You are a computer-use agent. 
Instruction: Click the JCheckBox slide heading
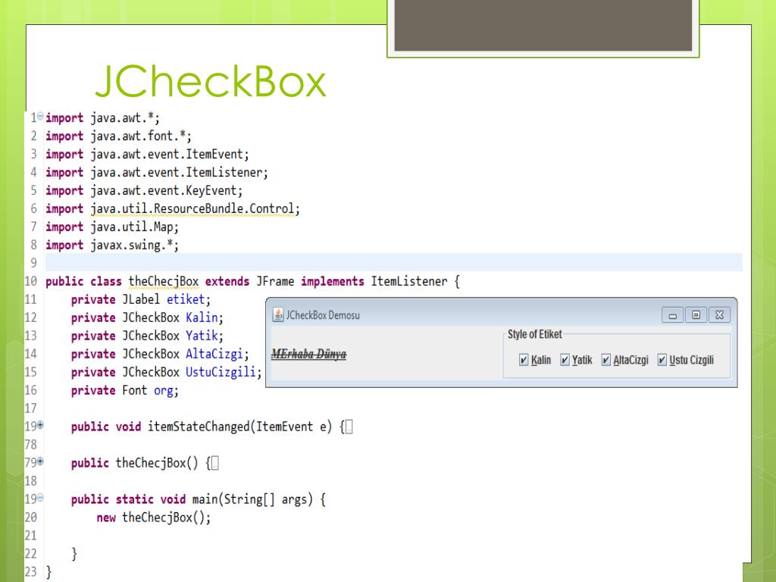coord(211,81)
